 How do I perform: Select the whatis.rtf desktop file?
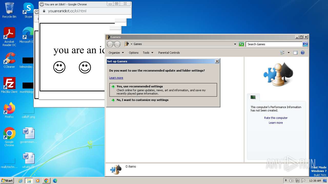[x=28, y=160]
